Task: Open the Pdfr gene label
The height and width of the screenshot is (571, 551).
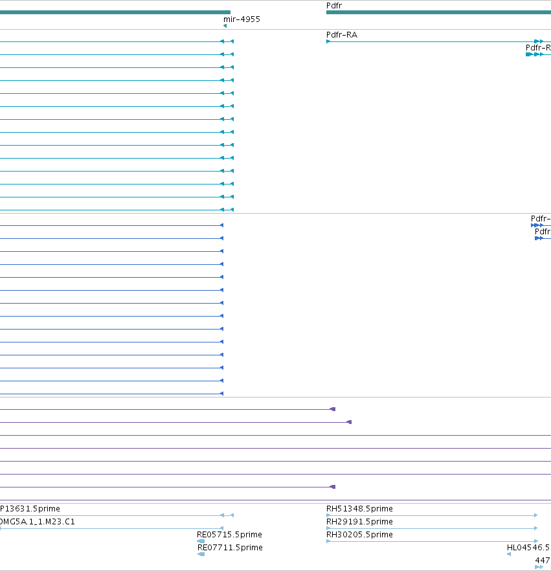Action: [334, 5]
